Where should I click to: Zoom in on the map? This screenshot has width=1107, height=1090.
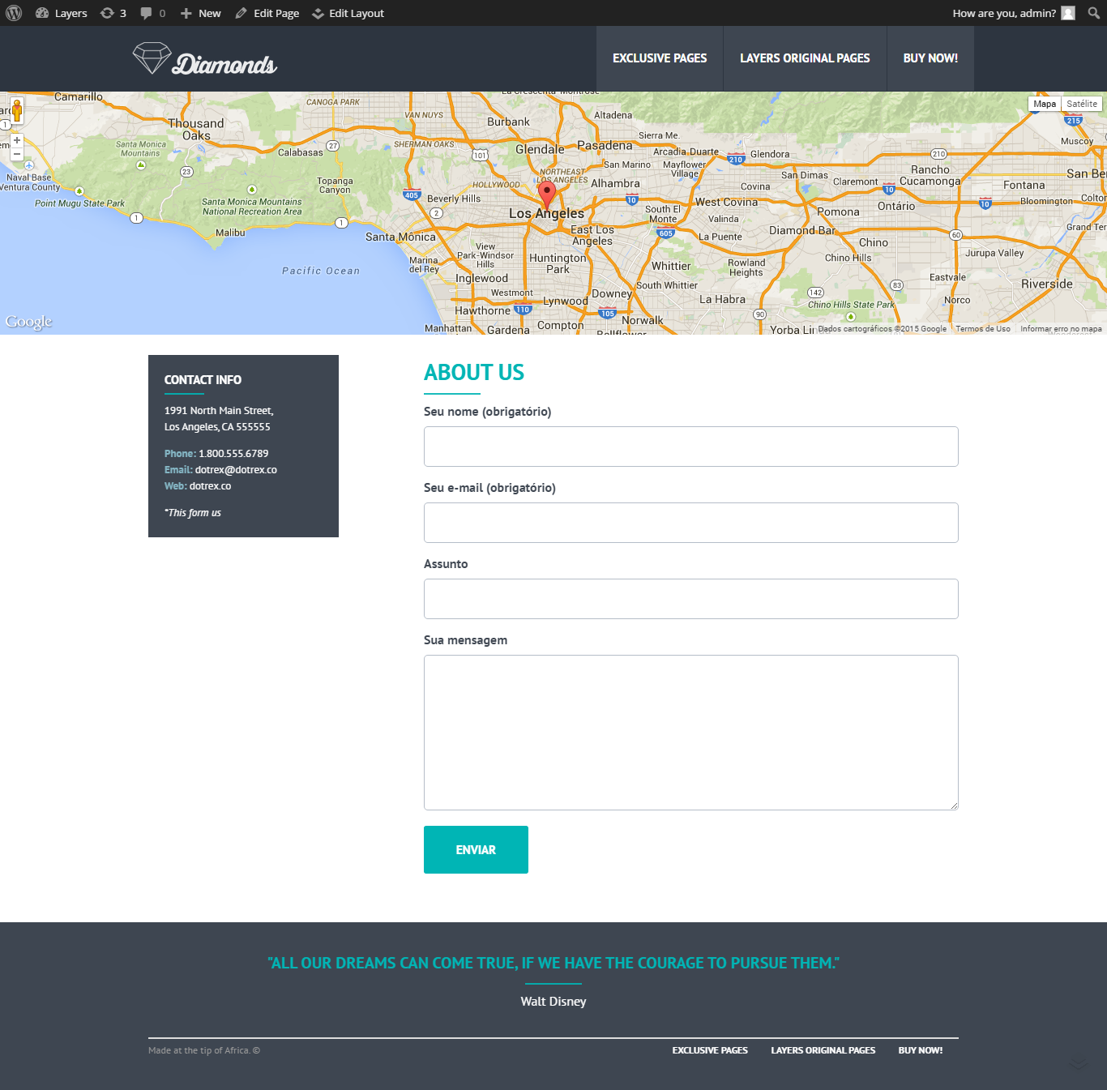click(x=17, y=140)
